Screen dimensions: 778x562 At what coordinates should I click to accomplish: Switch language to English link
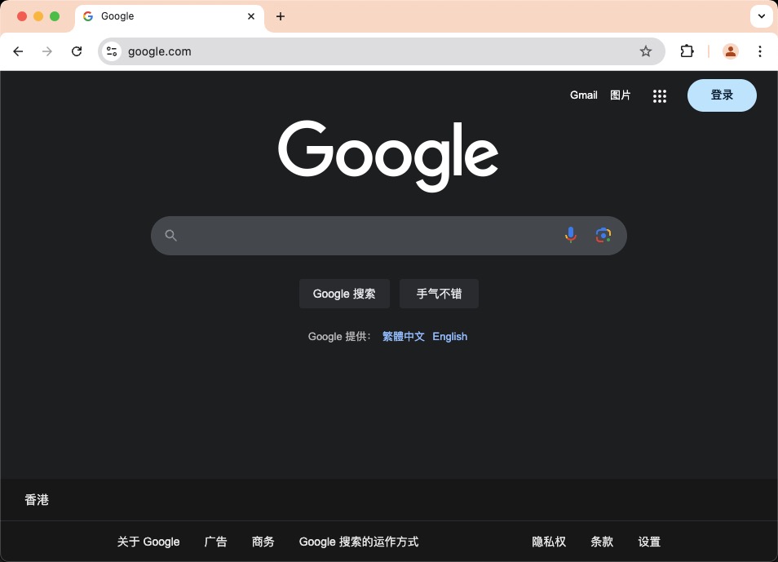[449, 336]
